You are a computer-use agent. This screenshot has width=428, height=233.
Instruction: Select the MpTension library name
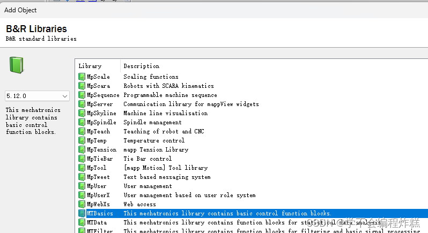click(101, 149)
